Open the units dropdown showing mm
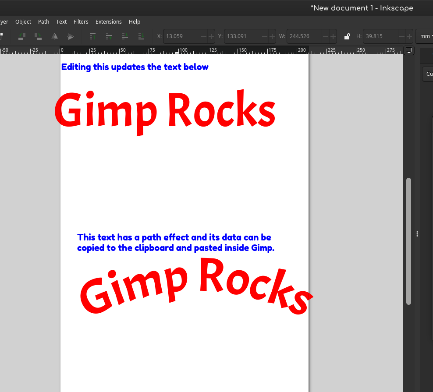Viewport: 433px width, 392px height. click(x=425, y=36)
